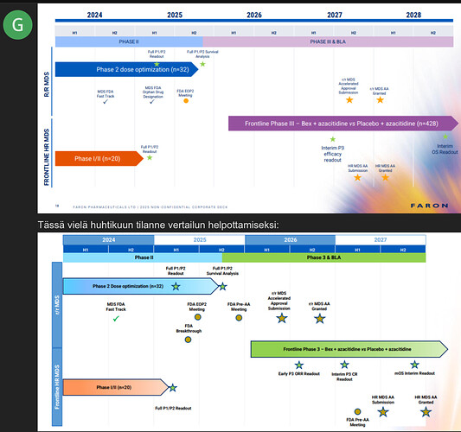The image size is (461, 432).
Task: Click the pink PHASE III & BLA band
Action: [x=328, y=41]
